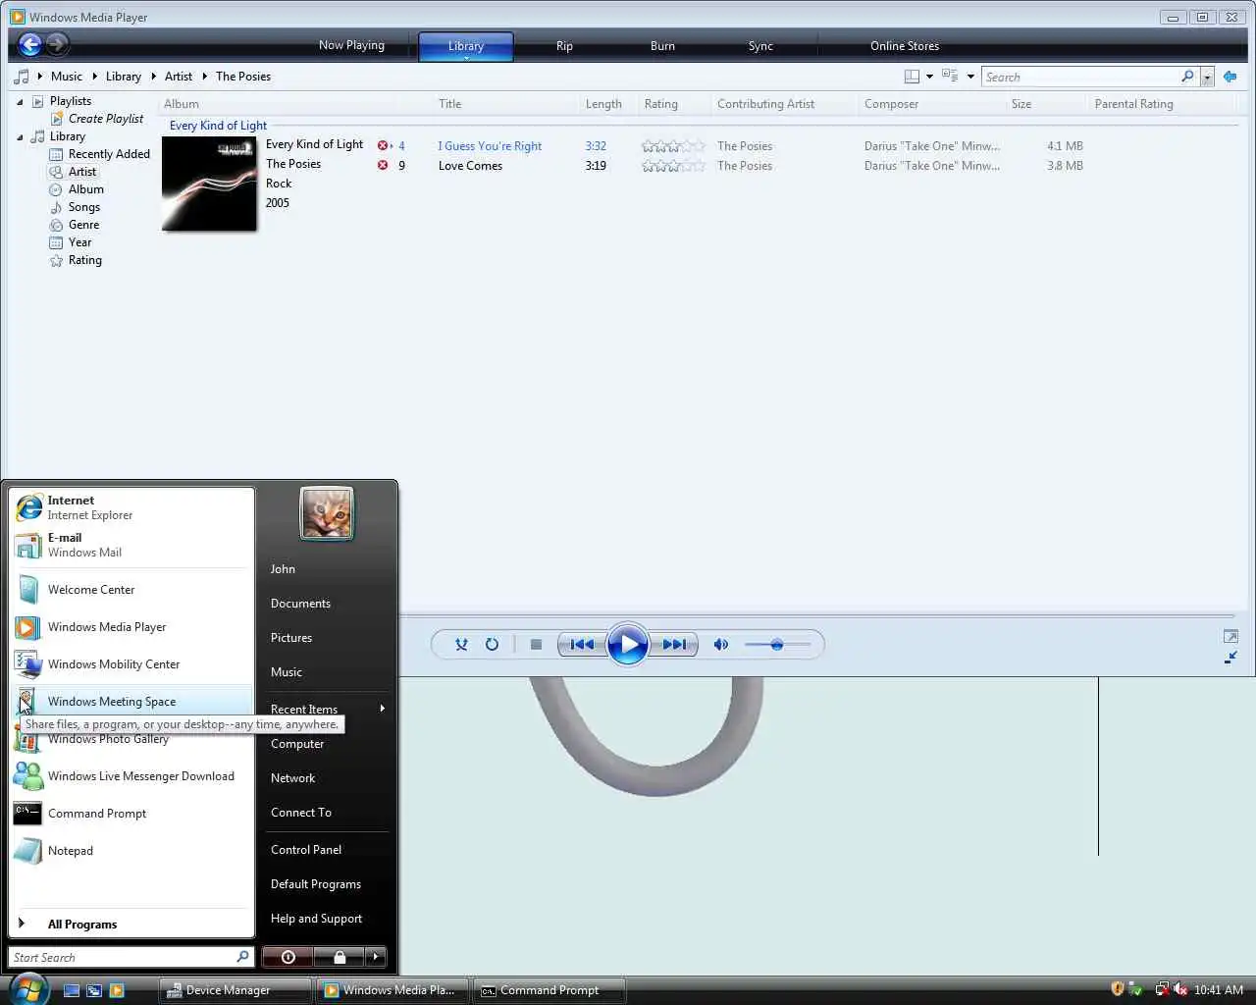Switch to full screen view icon
This screenshot has width=1256, height=1005.
1230,637
